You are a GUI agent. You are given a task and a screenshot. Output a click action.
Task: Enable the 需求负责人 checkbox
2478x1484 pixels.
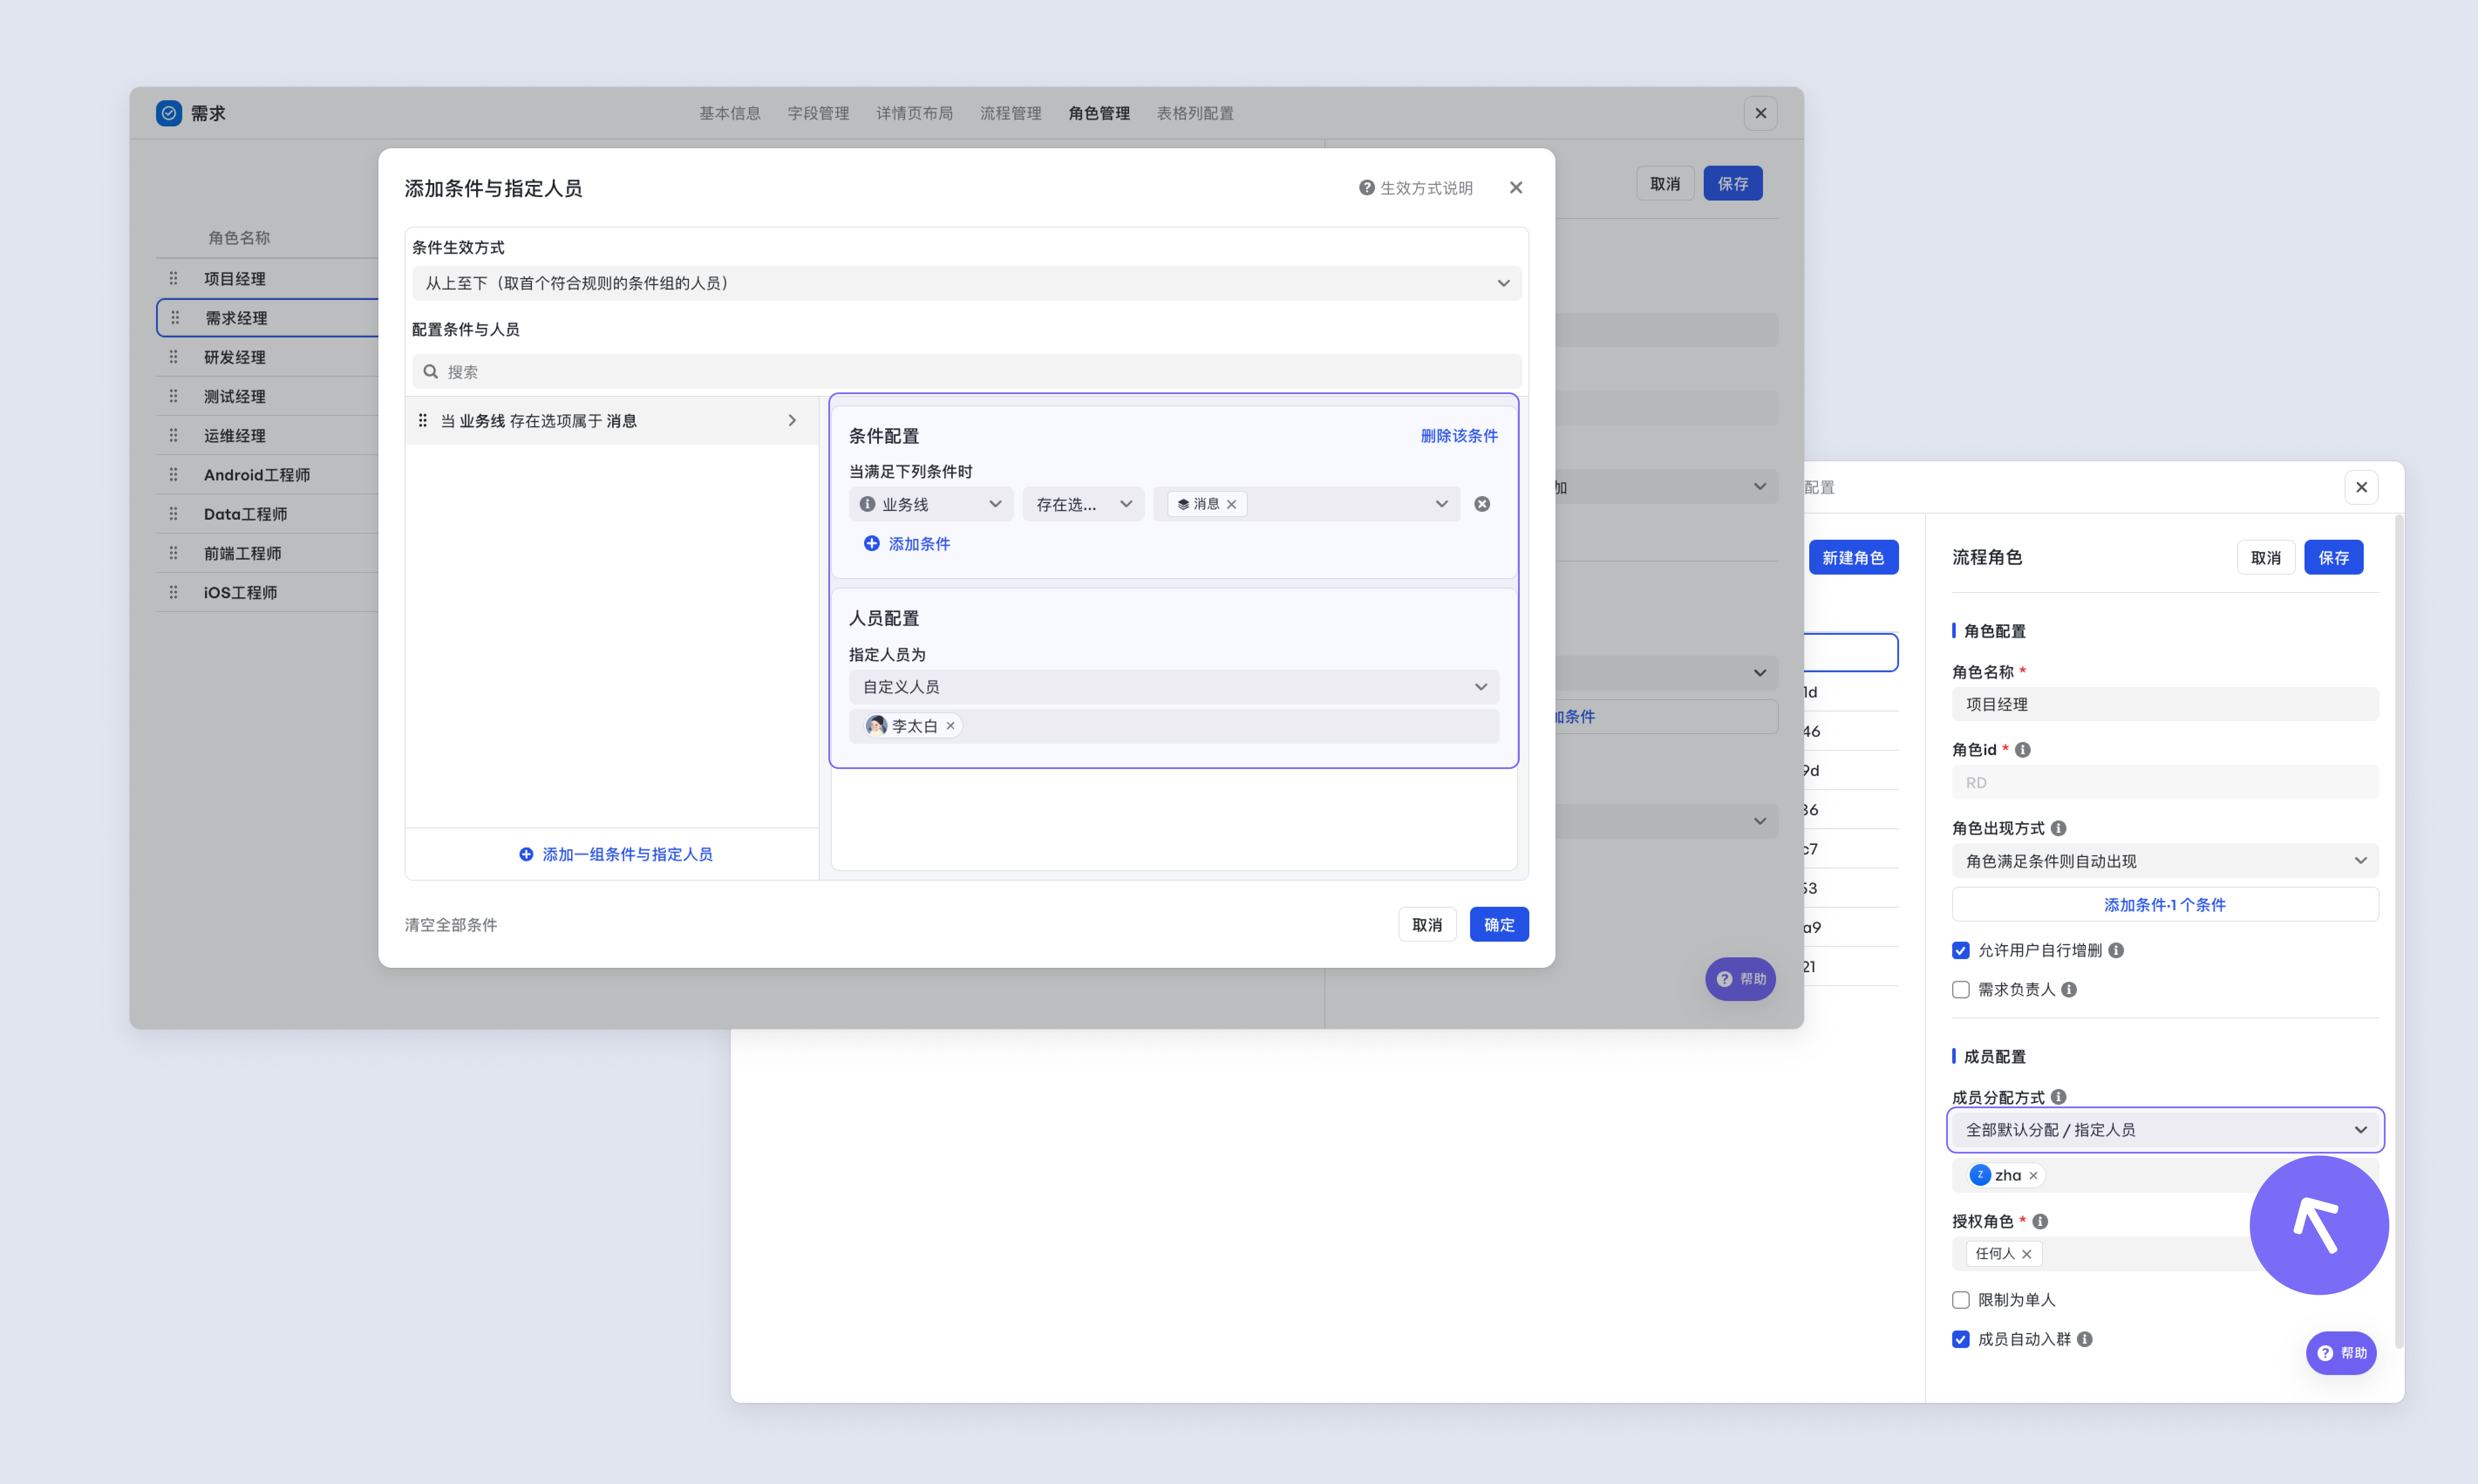(x=1961, y=989)
